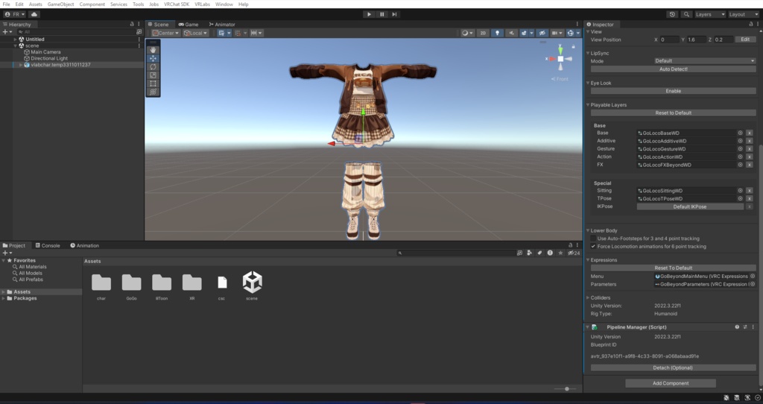The width and height of the screenshot is (763, 404).
Task: Click Detach (Optional) button
Action: tap(673, 367)
